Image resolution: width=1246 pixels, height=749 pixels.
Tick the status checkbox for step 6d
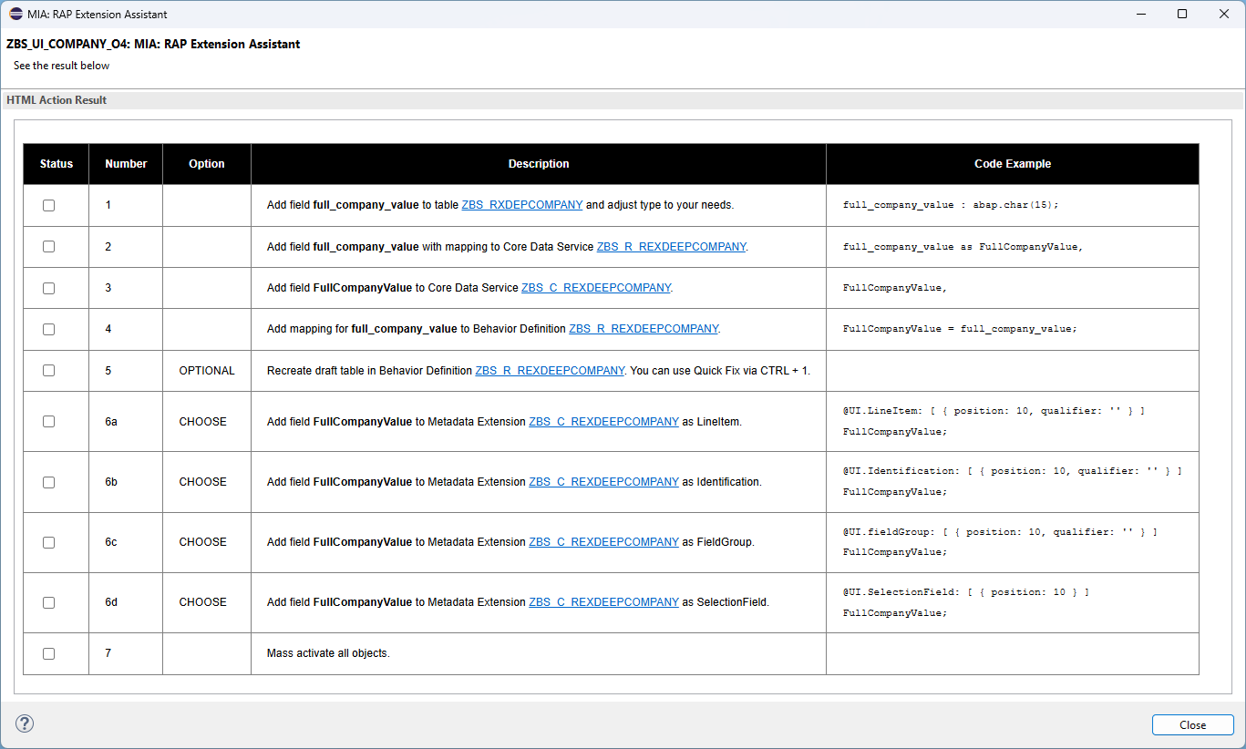[48, 602]
